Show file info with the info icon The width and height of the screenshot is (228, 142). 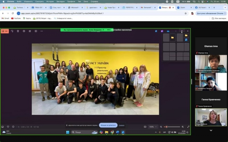click(13, 127)
